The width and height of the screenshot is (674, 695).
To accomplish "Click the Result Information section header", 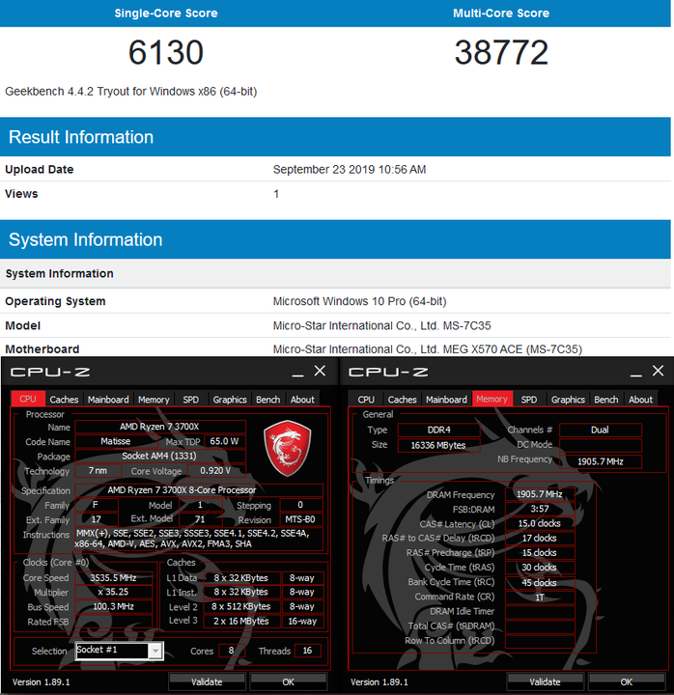I will (x=335, y=137).
